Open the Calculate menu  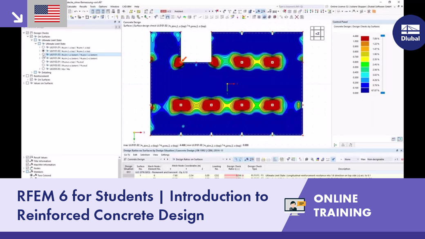click(x=72, y=7)
